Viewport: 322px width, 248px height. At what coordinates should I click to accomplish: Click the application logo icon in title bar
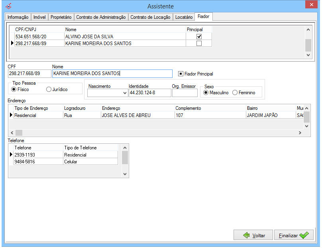[9, 6]
